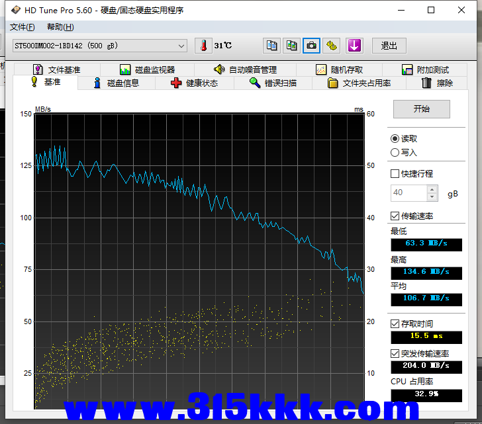Increase the 快捷行程 gB value with up arrow

coord(432,190)
